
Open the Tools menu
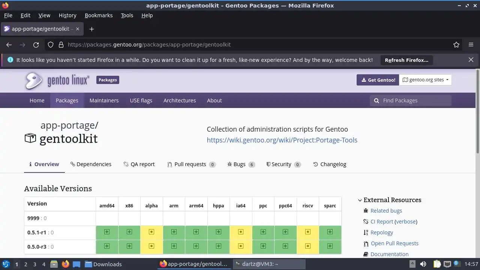(x=127, y=15)
